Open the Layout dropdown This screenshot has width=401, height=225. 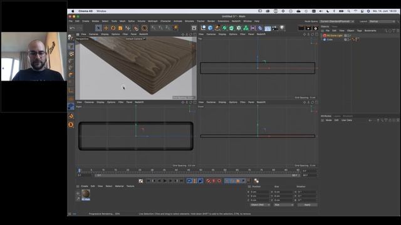click(x=382, y=21)
